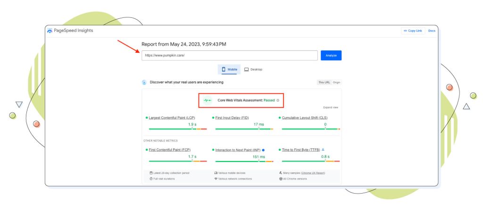
Task: Click the Chrome icon by All Chrome versions
Action: [281, 179]
